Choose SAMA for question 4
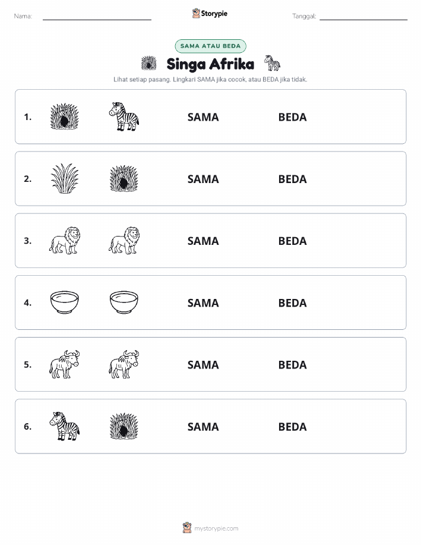Viewport: 421px width, 545px height. coord(203,303)
